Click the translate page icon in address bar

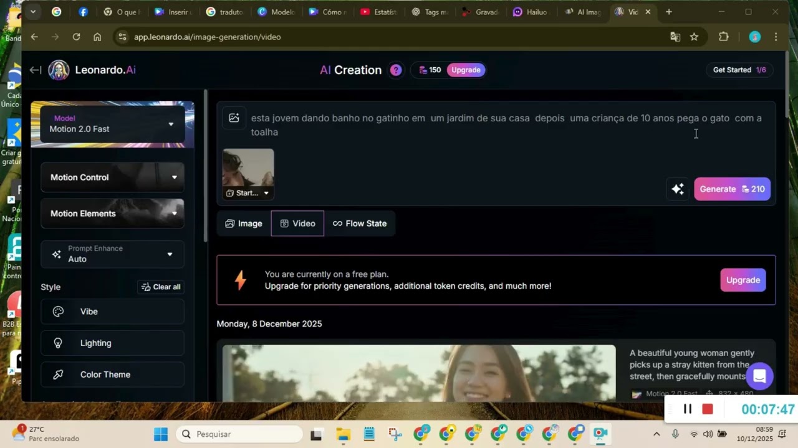click(x=675, y=37)
